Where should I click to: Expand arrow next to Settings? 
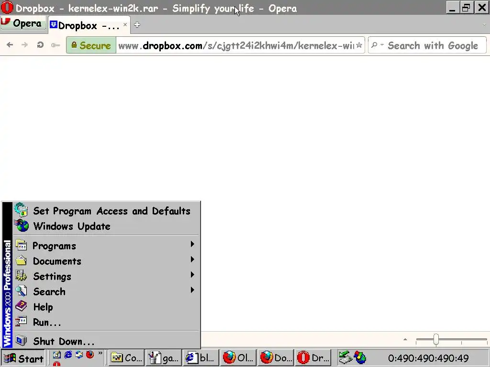point(192,275)
